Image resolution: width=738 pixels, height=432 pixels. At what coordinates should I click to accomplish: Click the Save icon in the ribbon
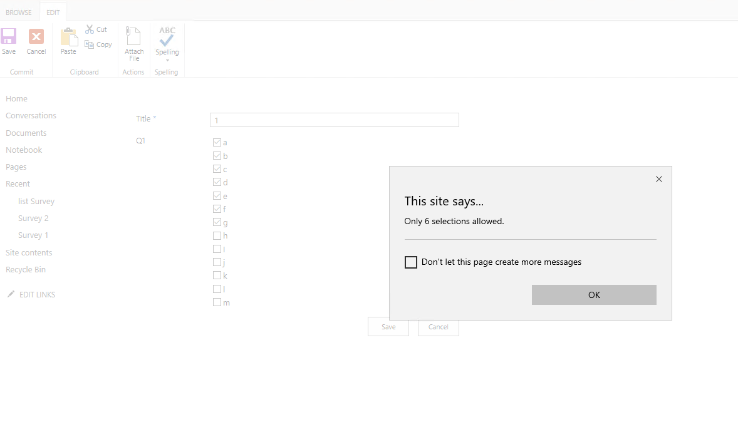pos(9,36)
